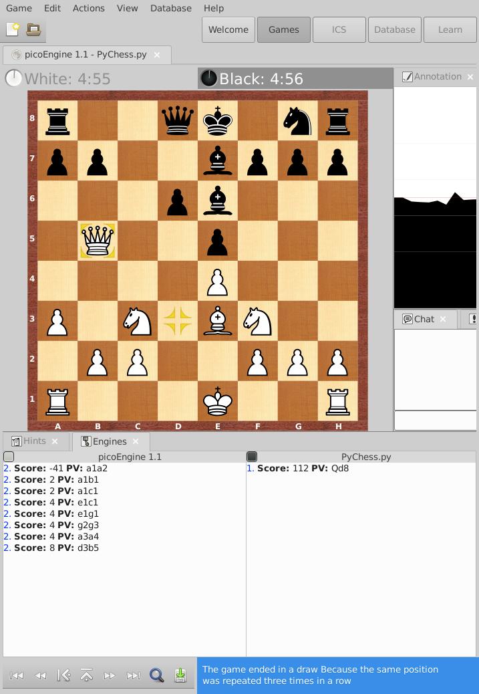Step forward one move
Image resolution: width=479 pixels, height=694 pixels.
(x=110, y=675)
